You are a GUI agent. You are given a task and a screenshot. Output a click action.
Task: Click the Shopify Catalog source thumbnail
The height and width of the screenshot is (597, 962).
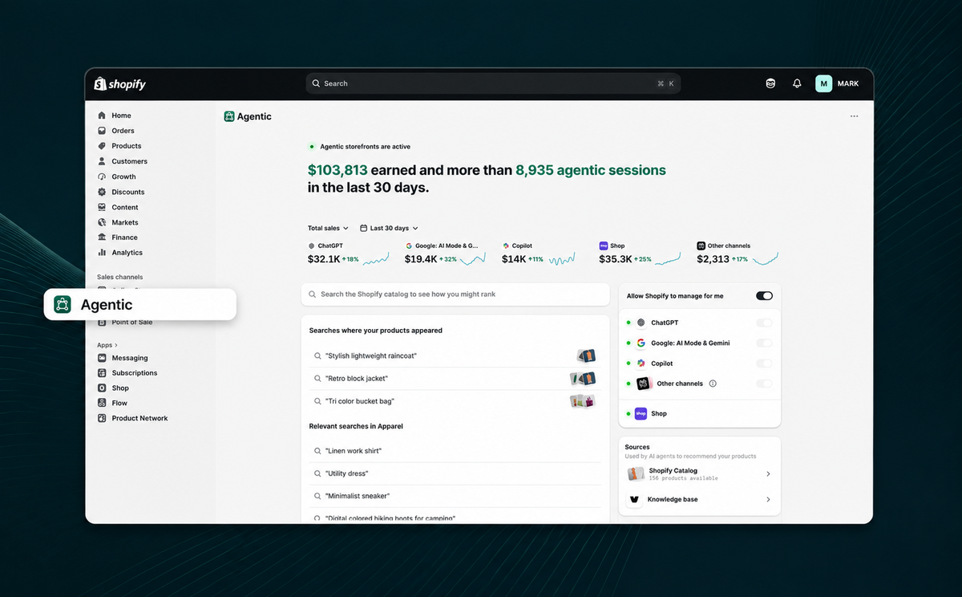[x=635, y=474]
